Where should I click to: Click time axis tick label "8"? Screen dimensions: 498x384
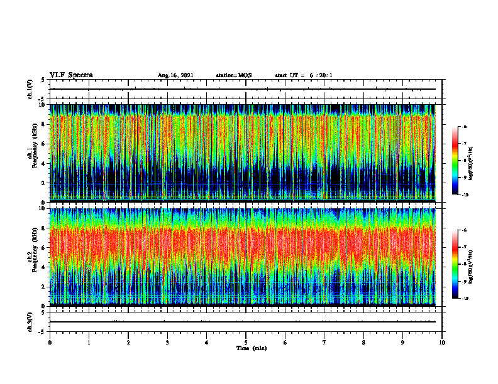[x=363, y=343]
